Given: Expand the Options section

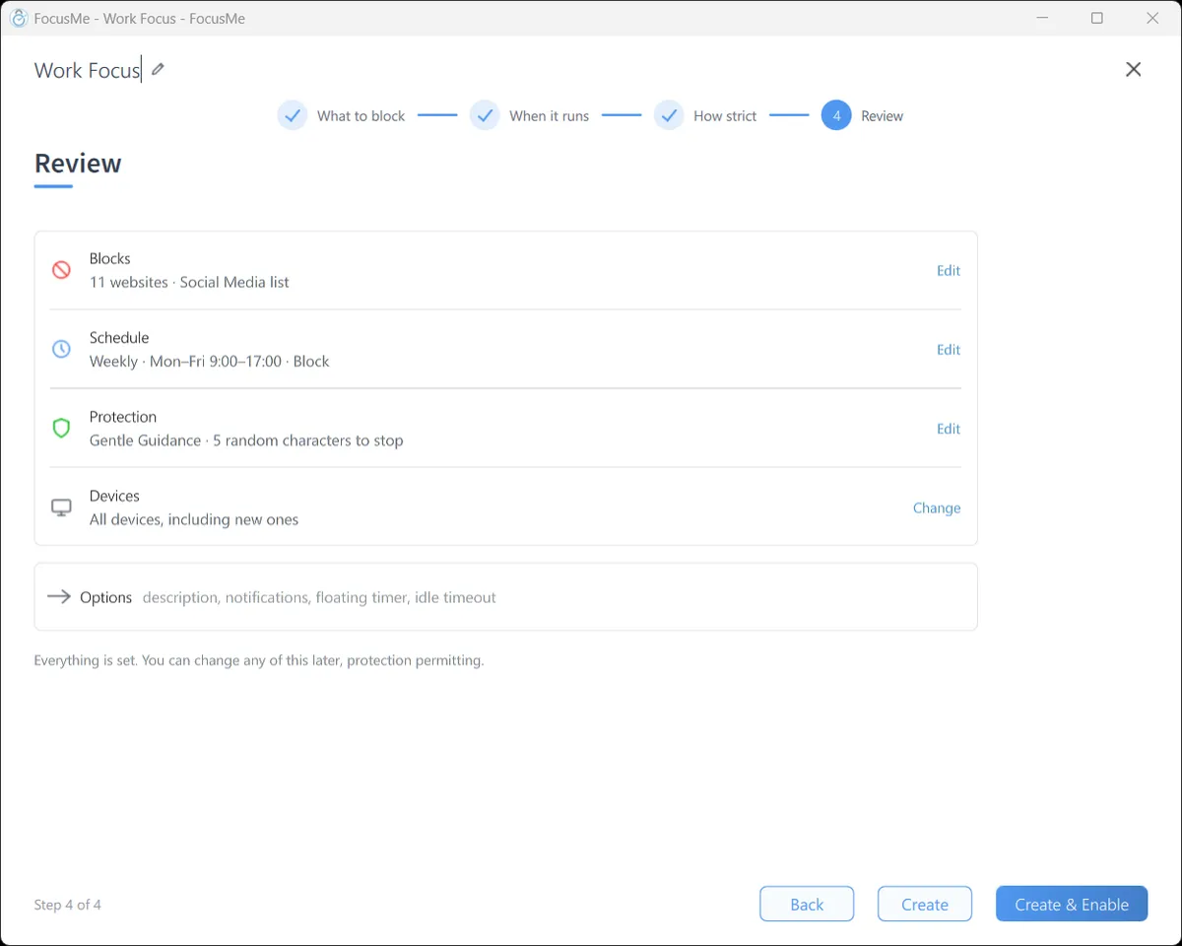Looking at the screenshot, I should (x=505, y=596).
